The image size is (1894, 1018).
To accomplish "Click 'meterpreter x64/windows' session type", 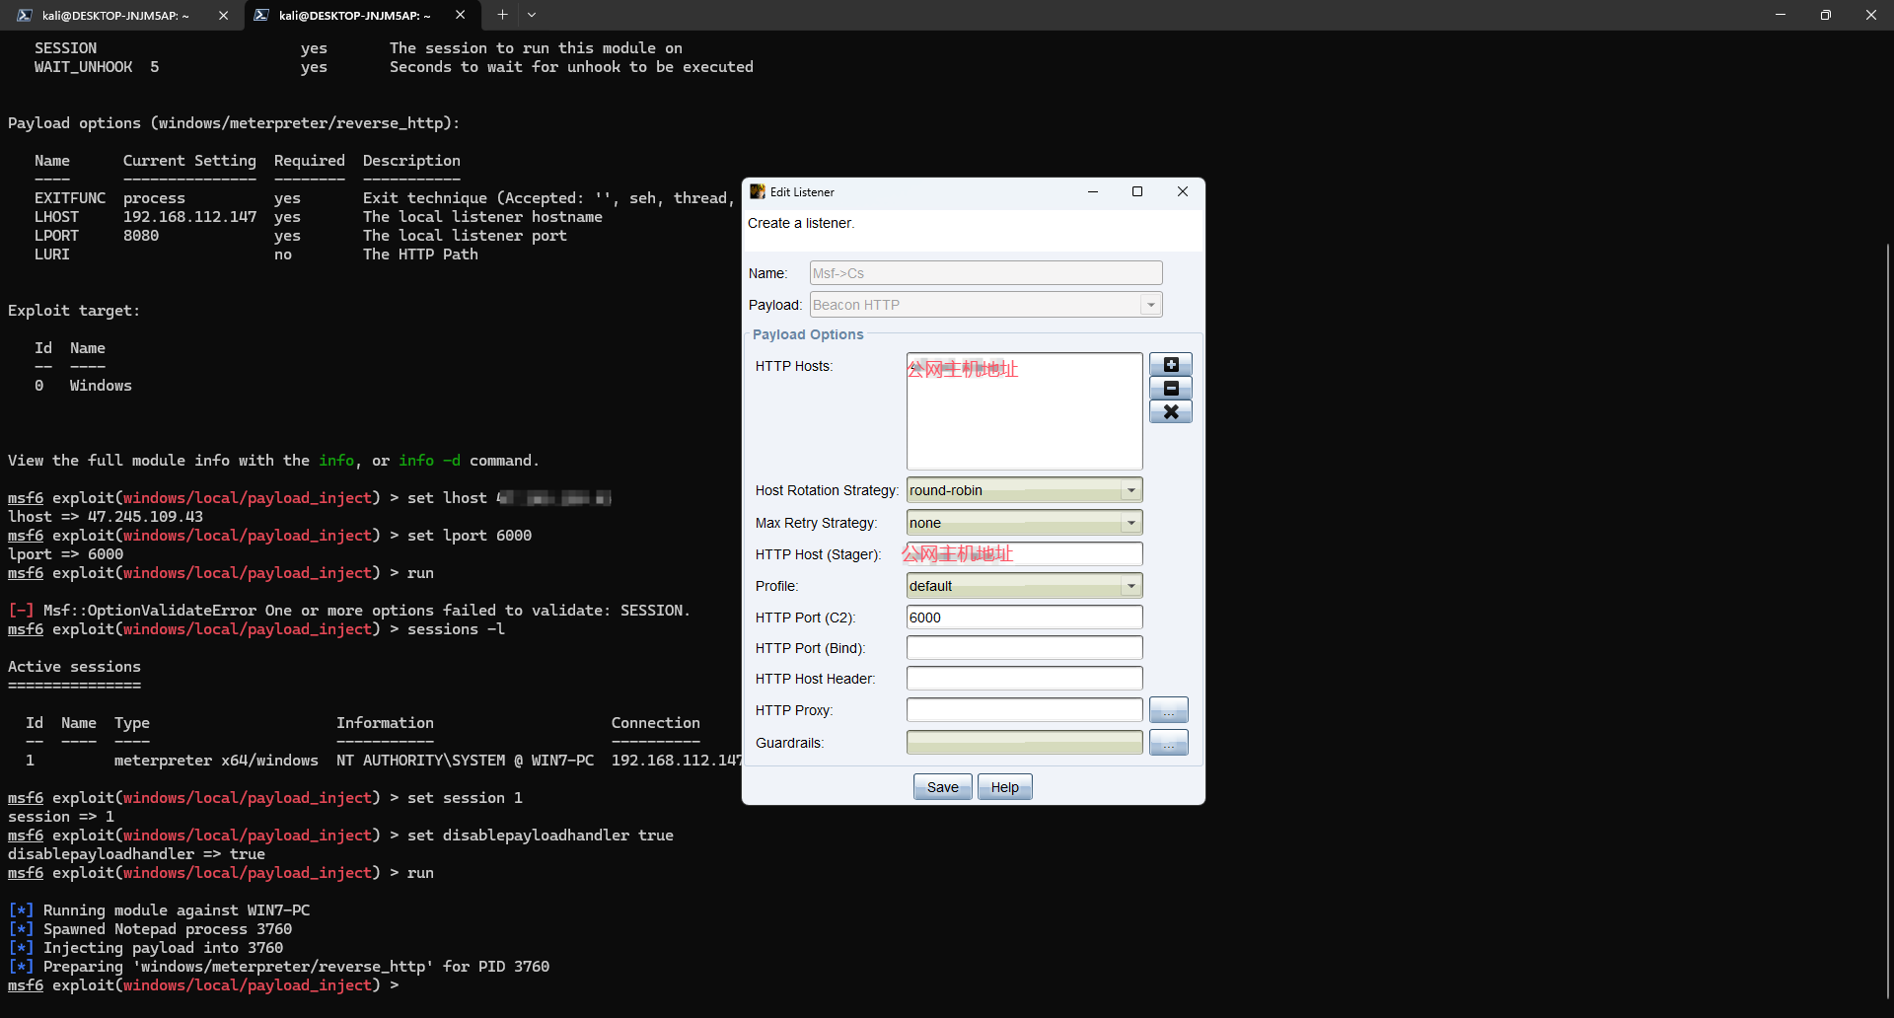I will [x=216, y=761].
